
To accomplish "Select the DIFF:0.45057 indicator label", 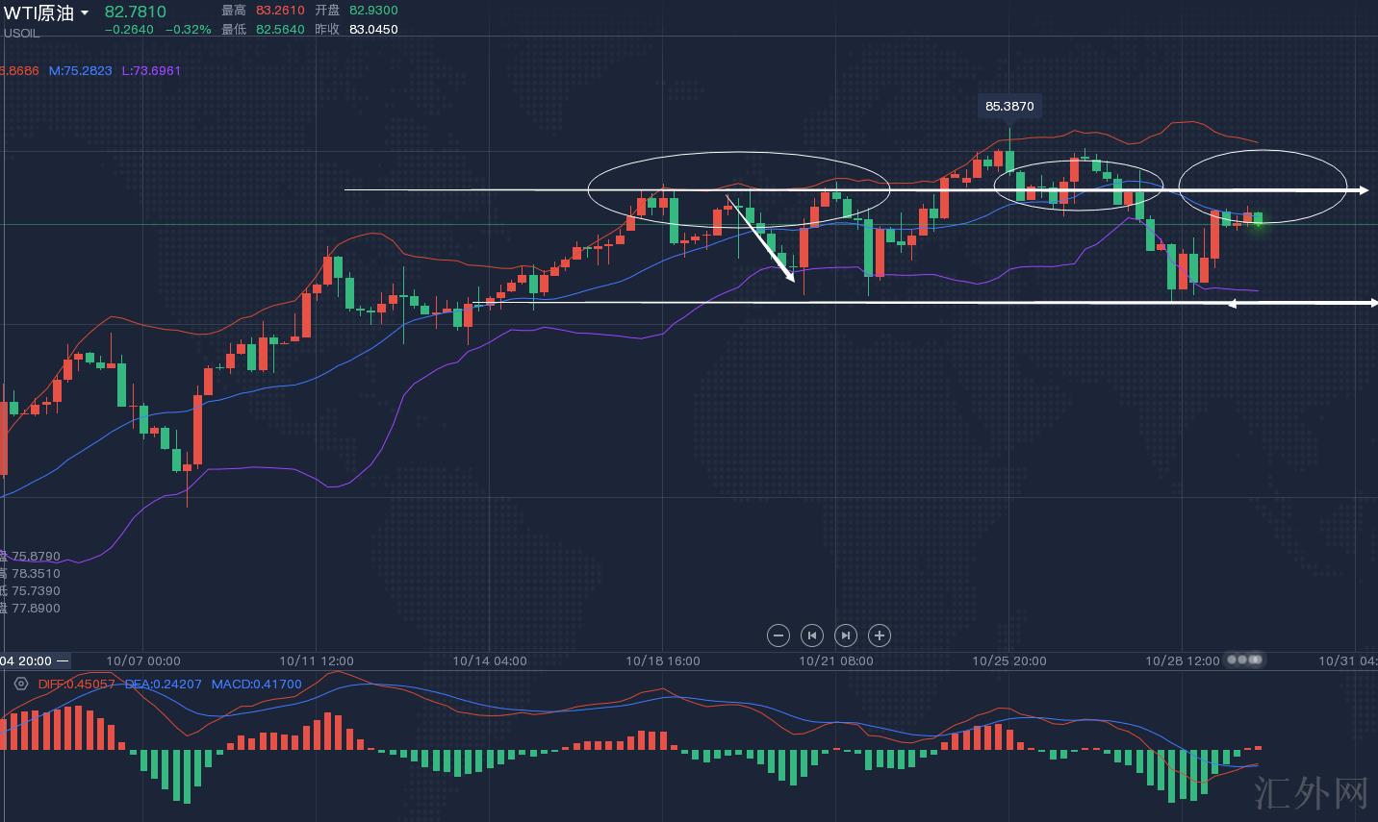I will 76,684.
